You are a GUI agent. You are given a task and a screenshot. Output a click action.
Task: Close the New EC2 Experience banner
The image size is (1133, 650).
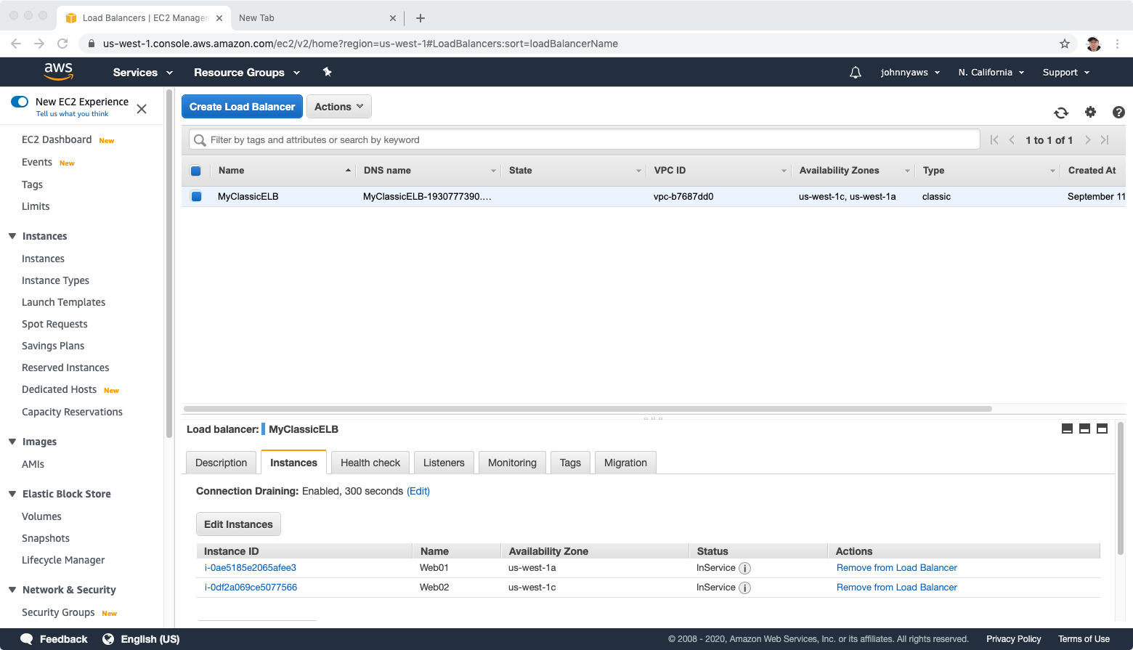click(x=142, y=109)
